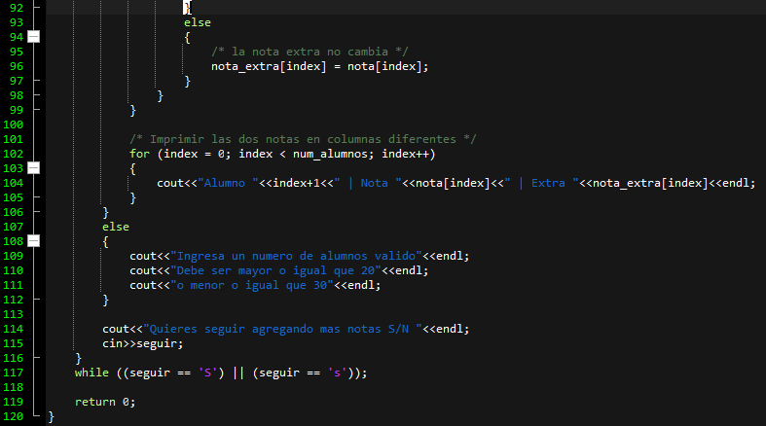Click the "Ingresa un numero de alumnos valido" string
The image size is (766, 426).
[x=292, y=256]
